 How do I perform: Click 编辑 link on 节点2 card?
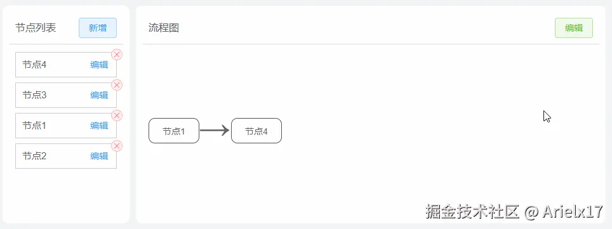[99, 156]
